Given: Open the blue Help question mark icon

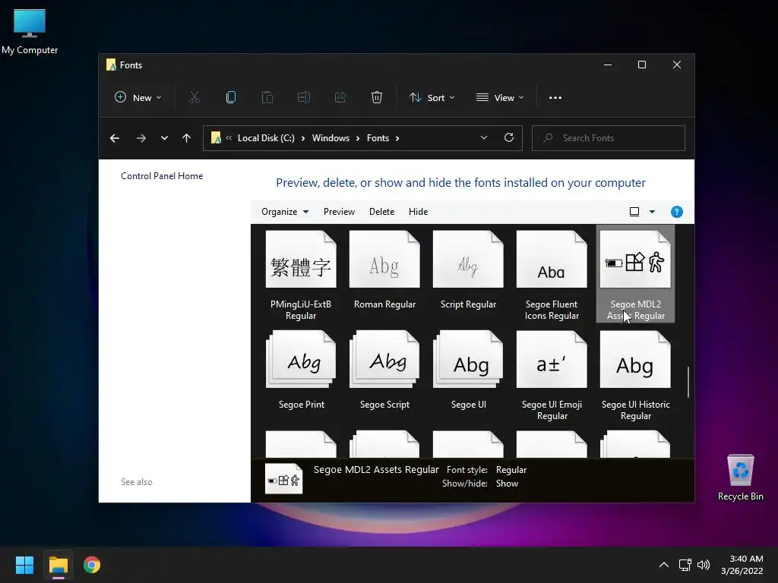Looking at the screenshot, I should click(x=677, y=213).
